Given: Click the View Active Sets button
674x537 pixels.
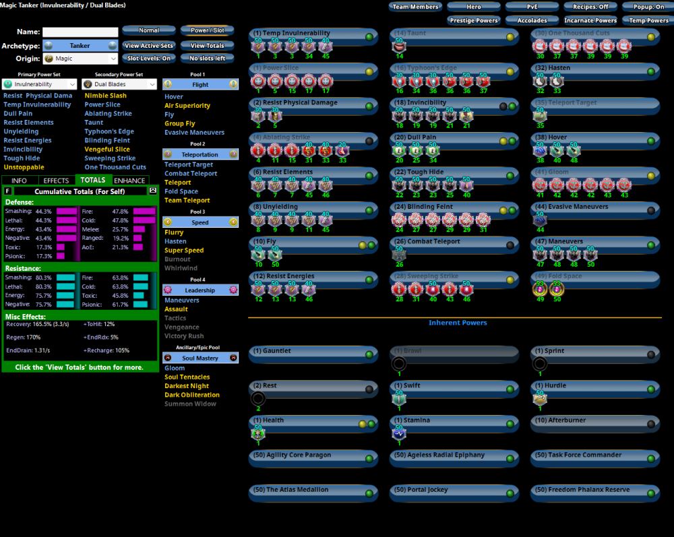Looking at the screenshot, I should (x=148, y=46).
